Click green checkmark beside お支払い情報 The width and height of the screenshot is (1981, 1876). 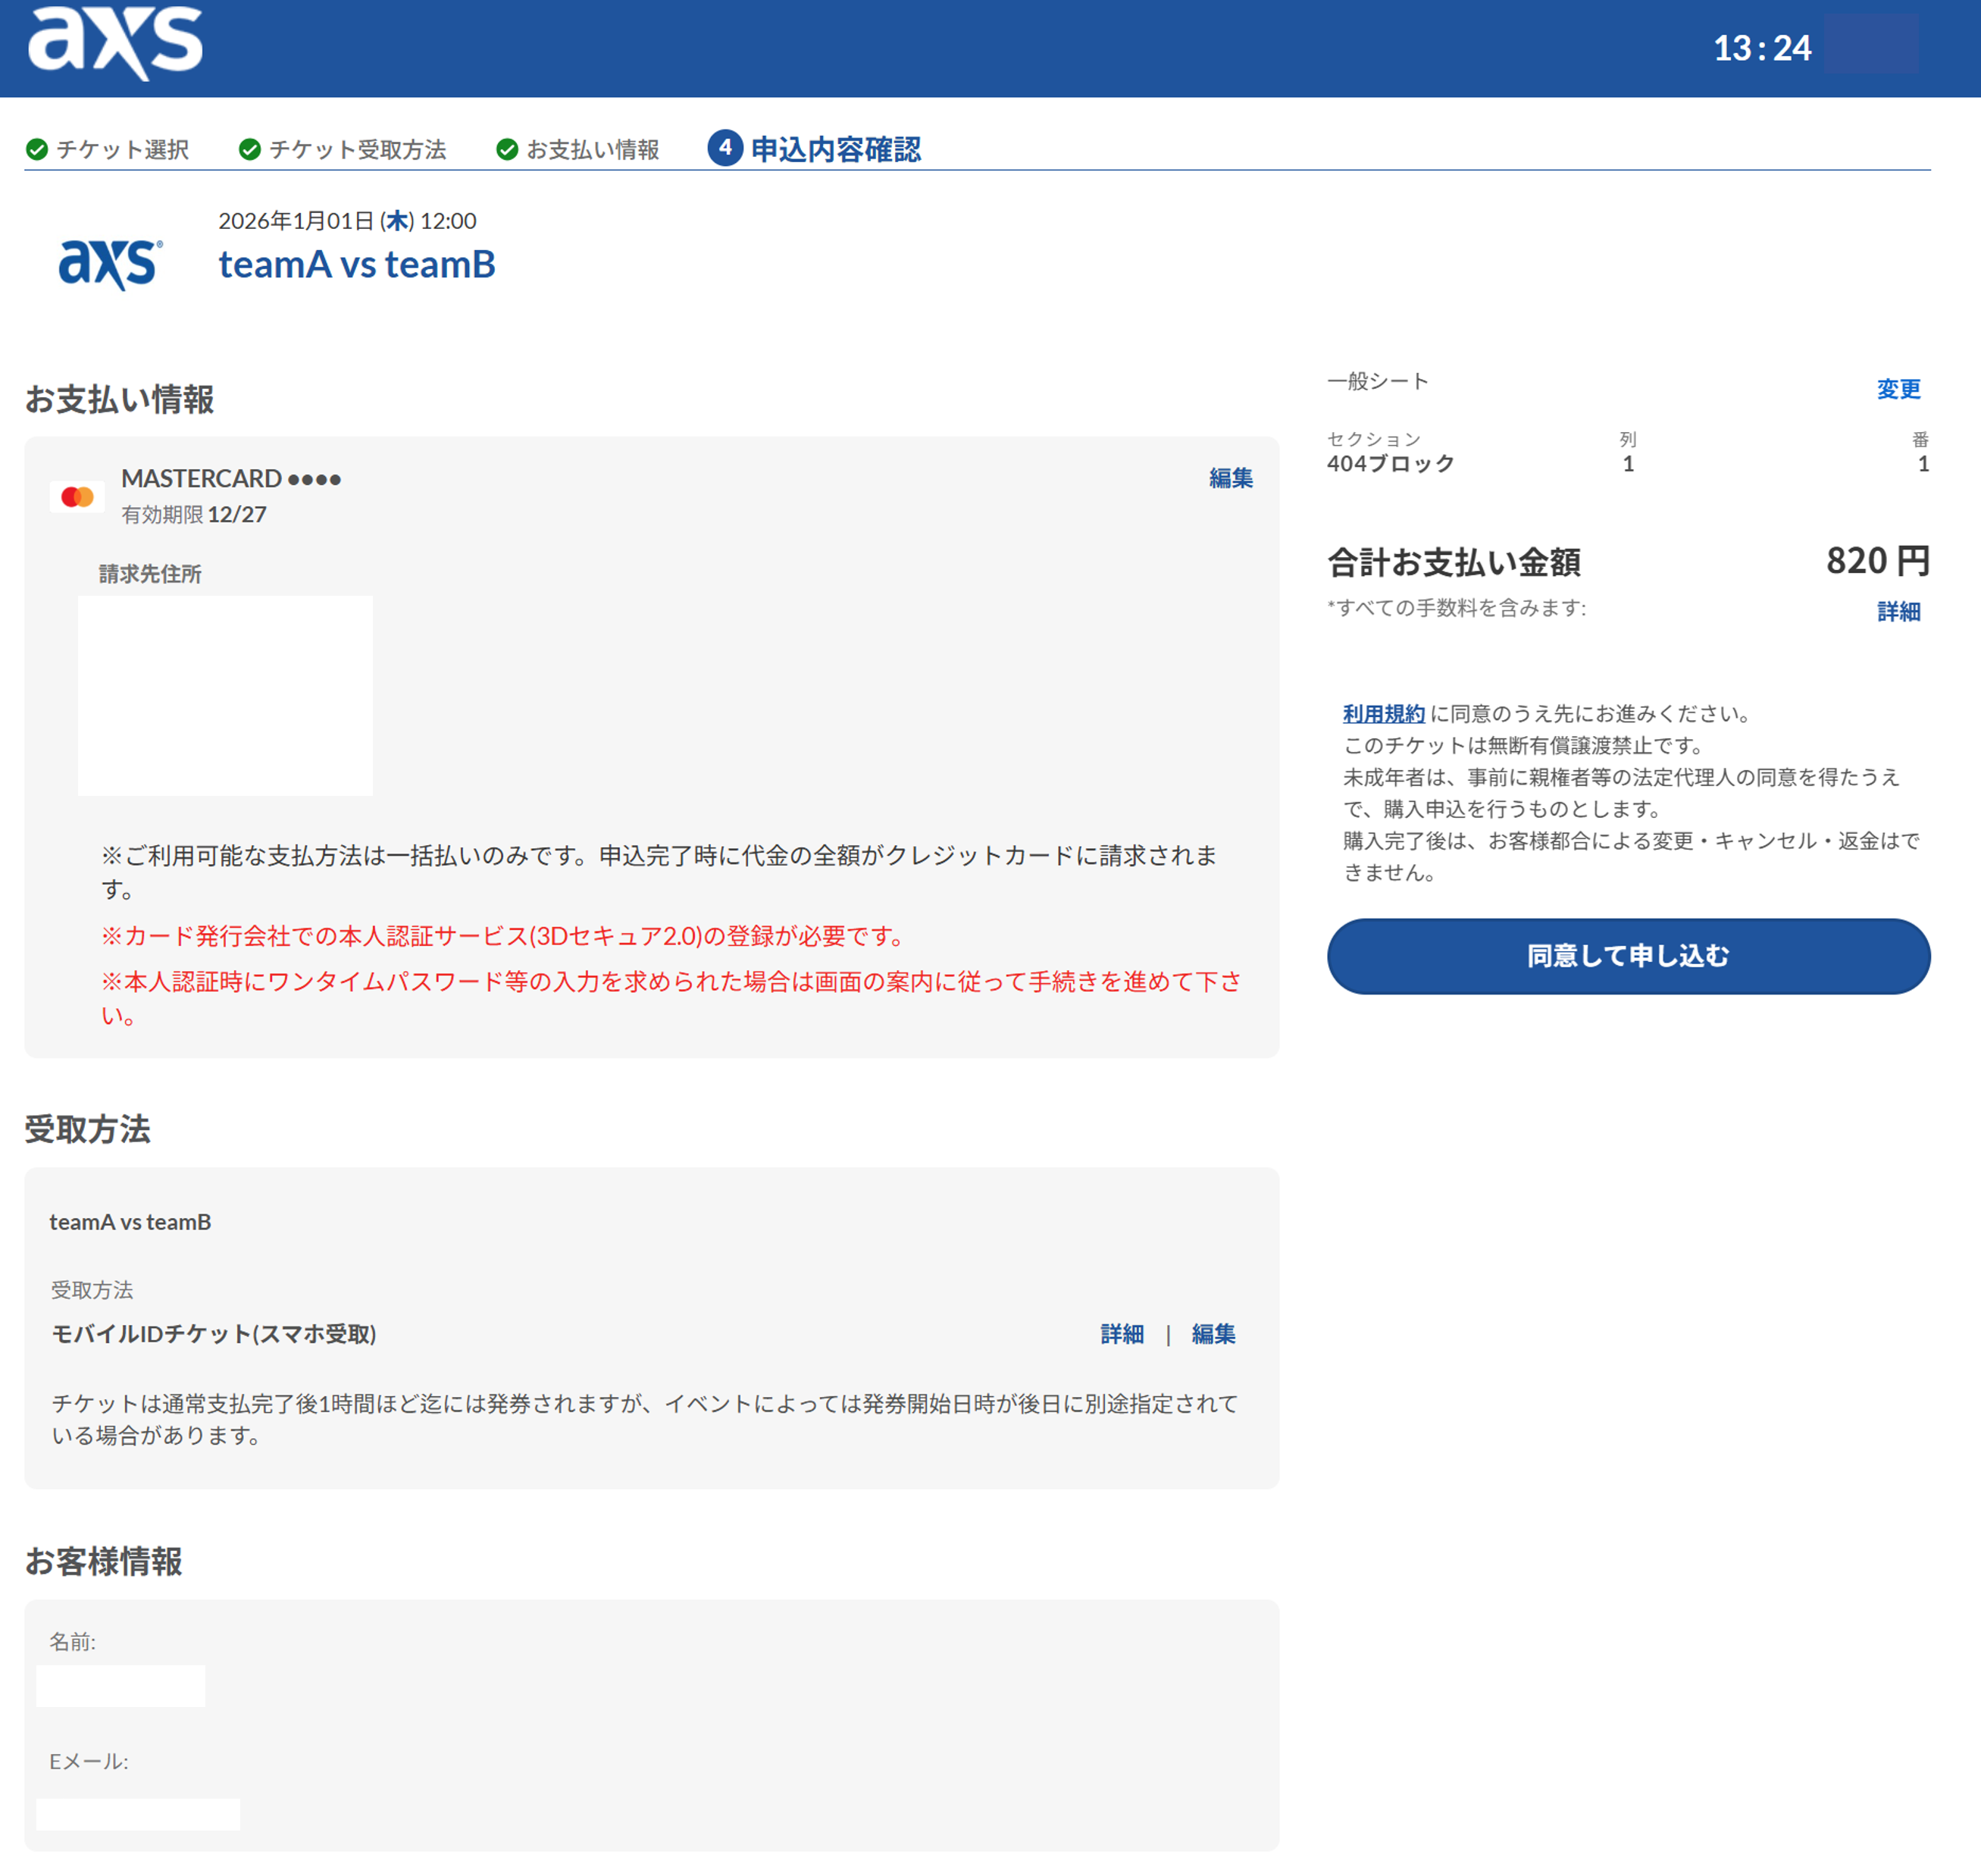pos(507,150)
